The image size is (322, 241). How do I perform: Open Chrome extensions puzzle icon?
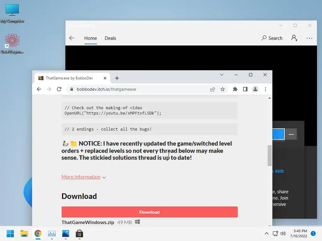click(x=235, y=89)
